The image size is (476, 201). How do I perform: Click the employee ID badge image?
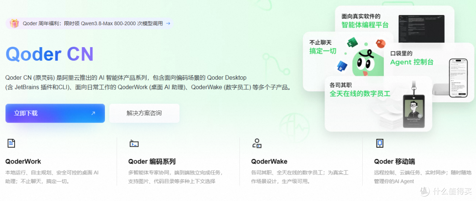pos(413,112)
